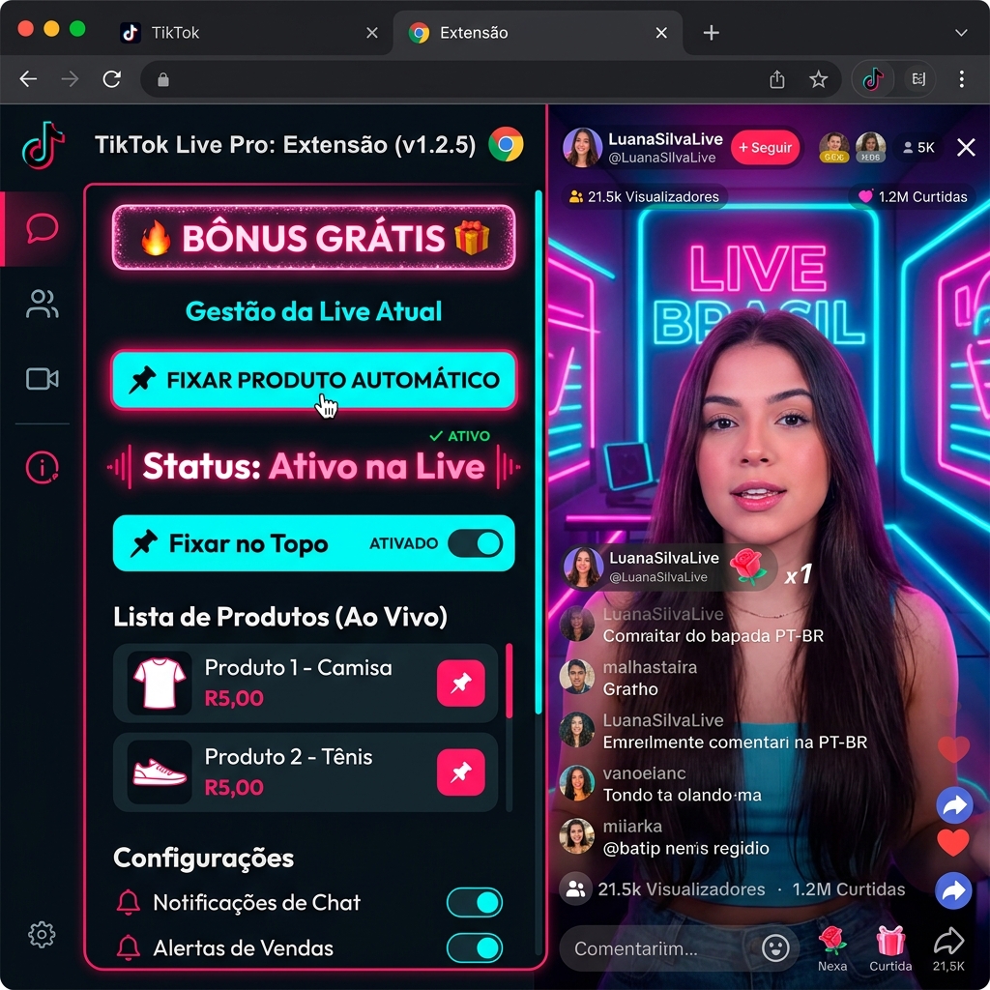Open the tab list chevron in the browser
The width and height of the screenshot is (990, 990).
point(961,33)
